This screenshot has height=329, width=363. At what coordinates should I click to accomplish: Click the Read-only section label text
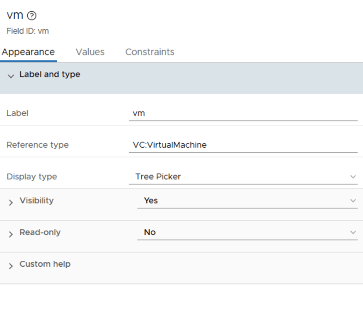point(40,232)
